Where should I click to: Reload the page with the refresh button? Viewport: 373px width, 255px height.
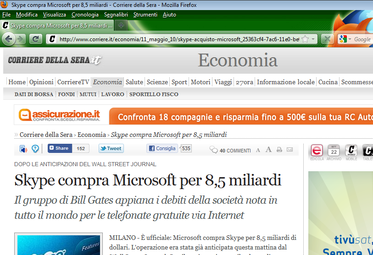(36, 39)
